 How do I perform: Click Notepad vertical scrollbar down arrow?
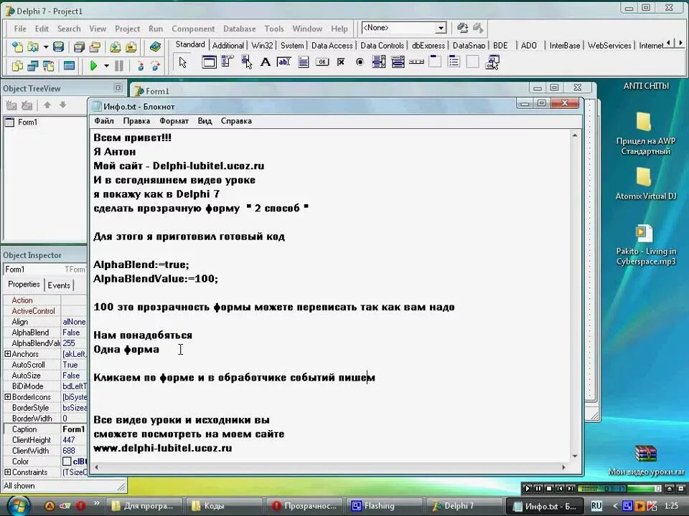point(575,457)
